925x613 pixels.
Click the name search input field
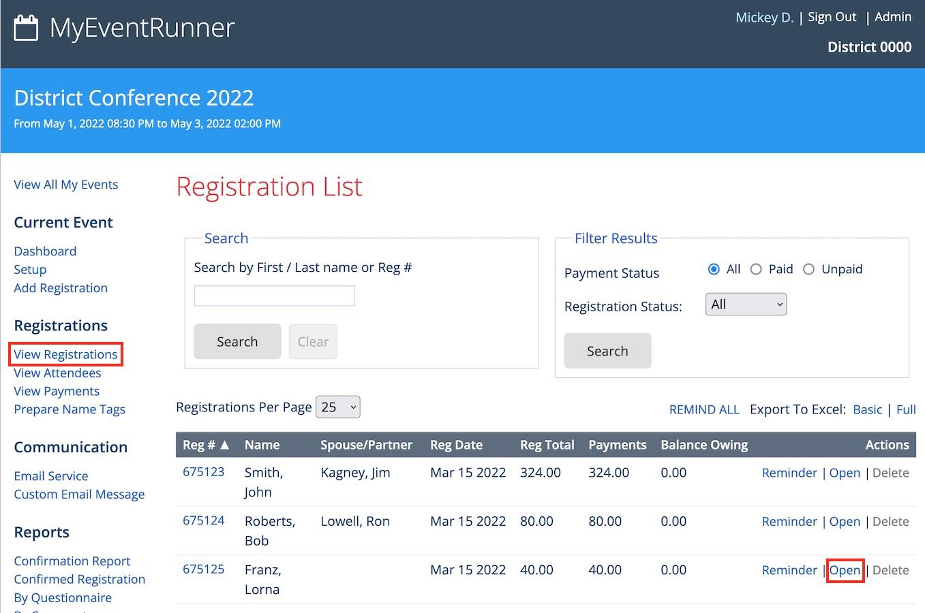click(x=274, y=296)
